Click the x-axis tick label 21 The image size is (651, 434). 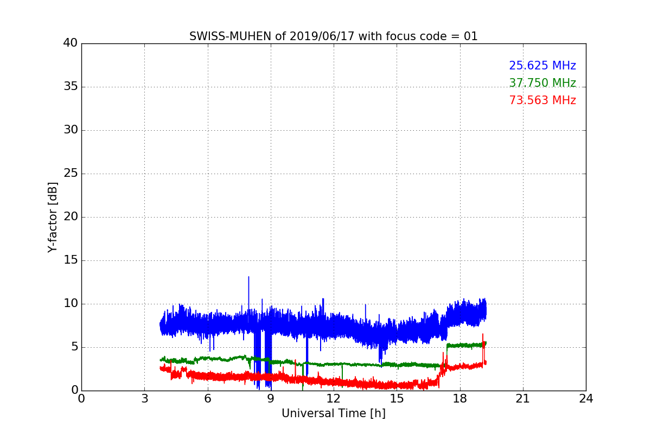click(522, 399)
